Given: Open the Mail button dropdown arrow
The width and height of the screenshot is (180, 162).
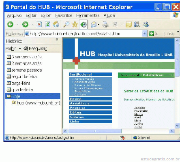Looking at the screenshot, I should (x=99, y=24).
